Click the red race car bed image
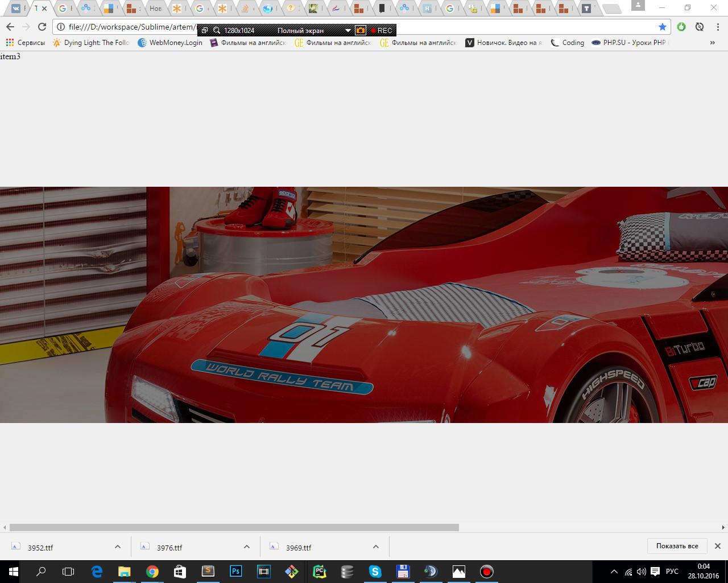Viewport: 728px width, 583px height. (364, 305)
